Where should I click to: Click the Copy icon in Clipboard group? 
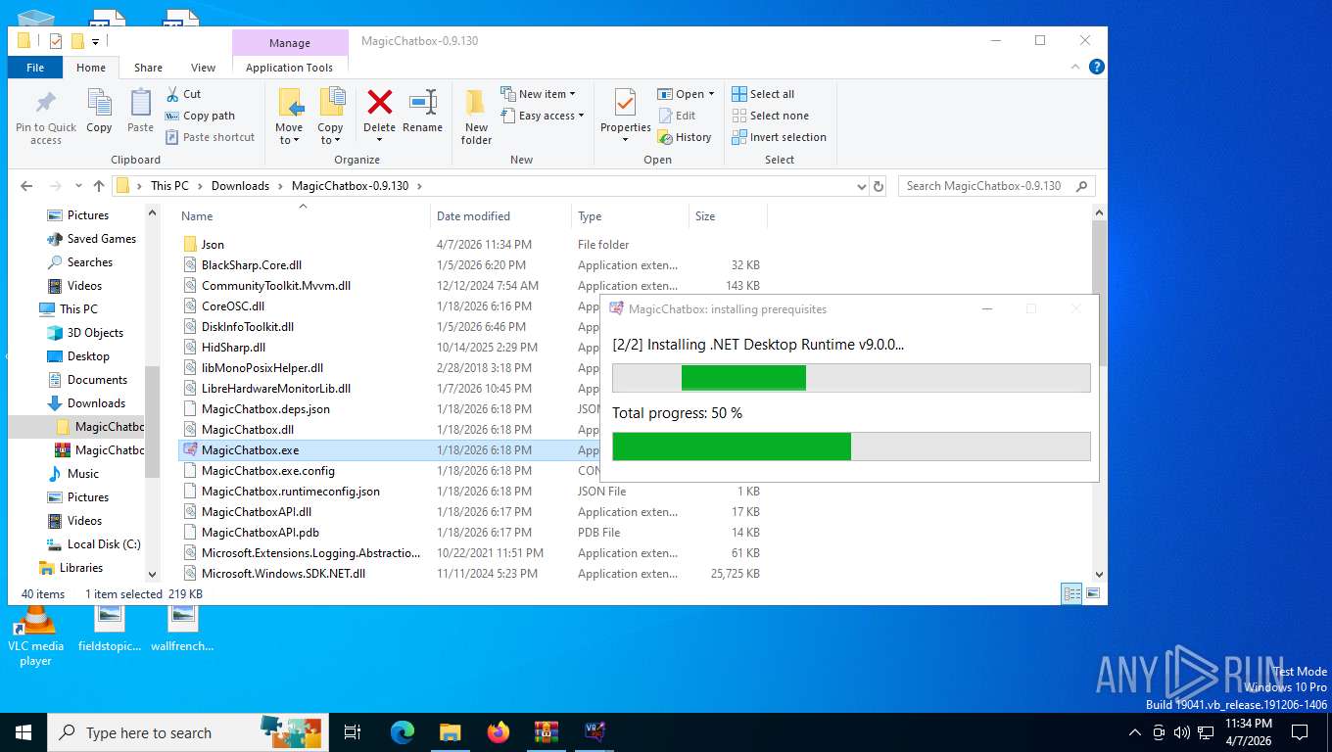pos(99,103)
